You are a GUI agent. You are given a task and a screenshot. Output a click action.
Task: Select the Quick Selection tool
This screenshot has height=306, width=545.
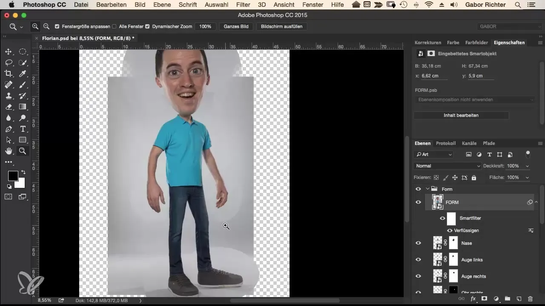23,62
